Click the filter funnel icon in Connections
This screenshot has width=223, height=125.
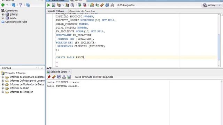pyautogui.click(x=21, y=5)
